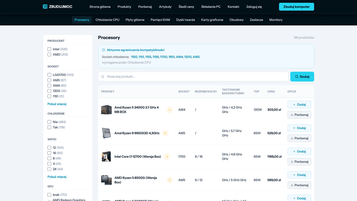Open Artykuły in the navigation bar
357x201 pixels.
(165, 7)
